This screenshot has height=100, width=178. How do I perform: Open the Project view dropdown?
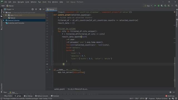point(9,9)
